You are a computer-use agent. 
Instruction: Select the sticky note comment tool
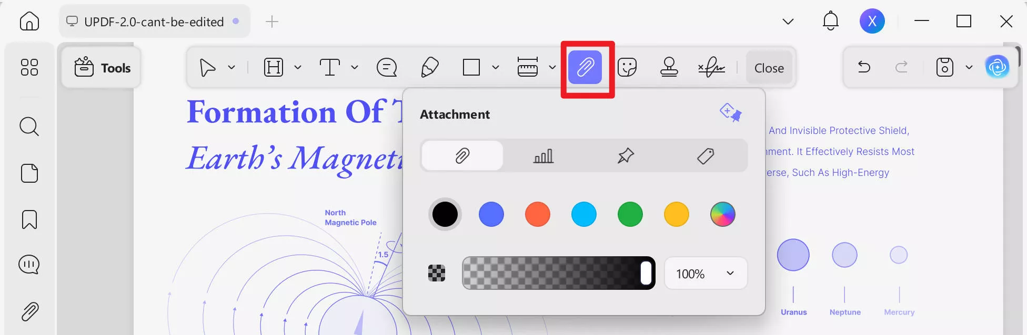click(x=387, y=67)
